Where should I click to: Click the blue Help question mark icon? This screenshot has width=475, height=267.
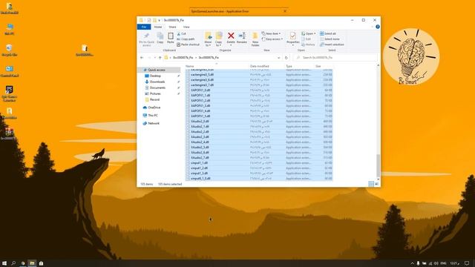(378, 27)
